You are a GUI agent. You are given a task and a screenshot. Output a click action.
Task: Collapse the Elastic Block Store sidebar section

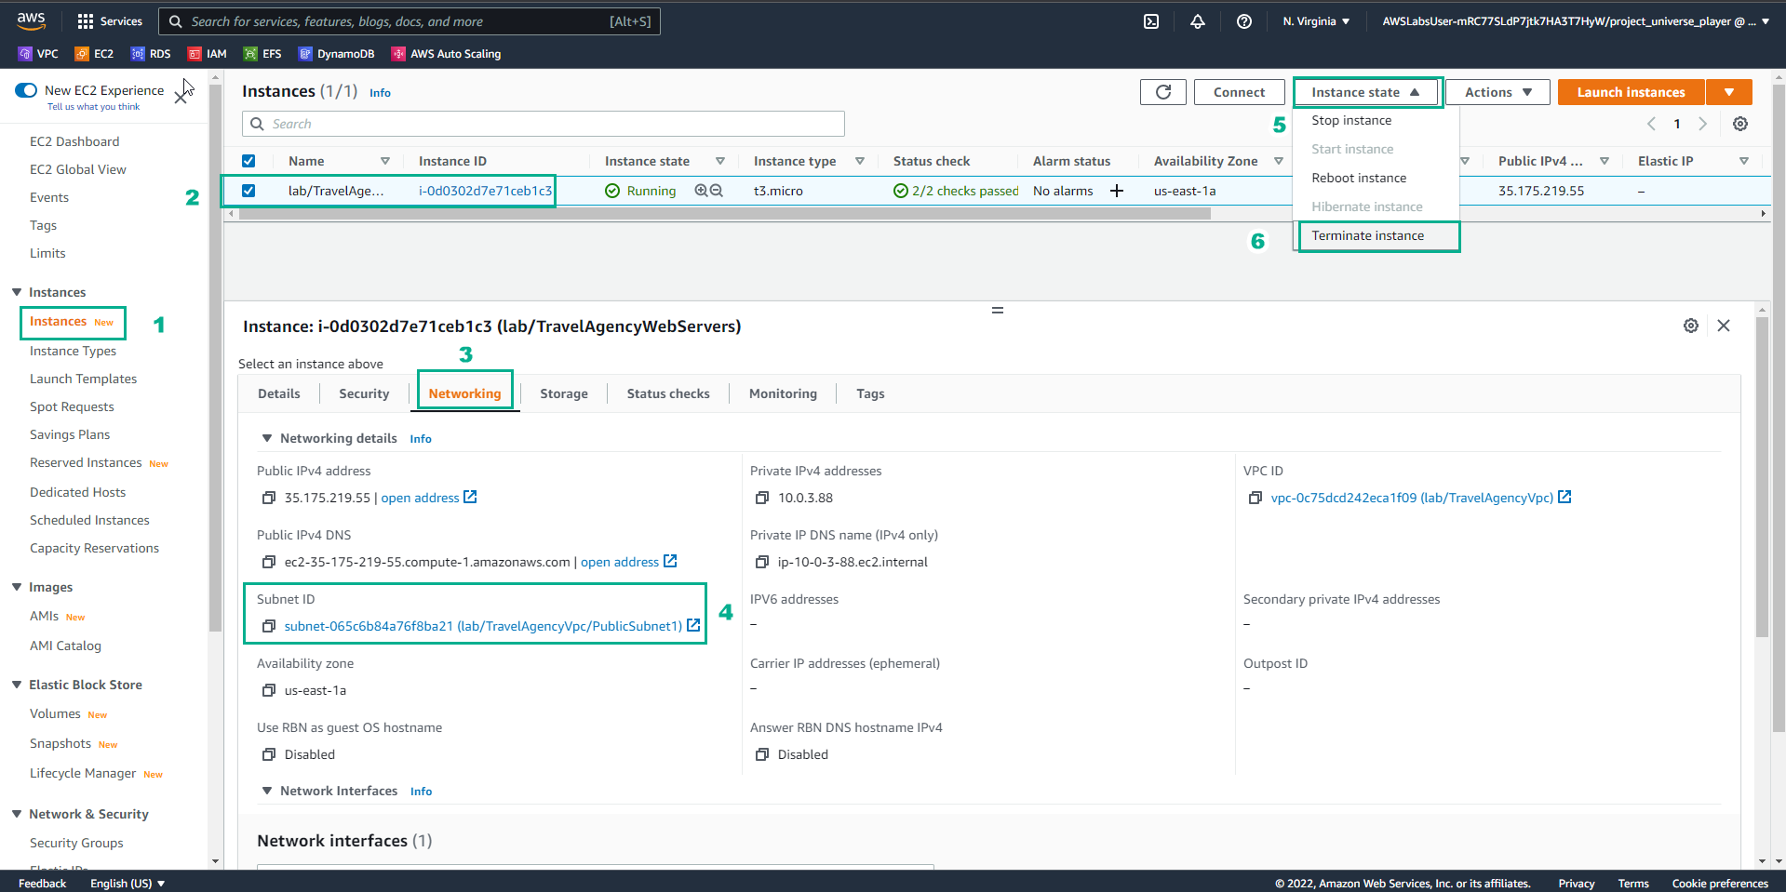click(x=17, y=685)
